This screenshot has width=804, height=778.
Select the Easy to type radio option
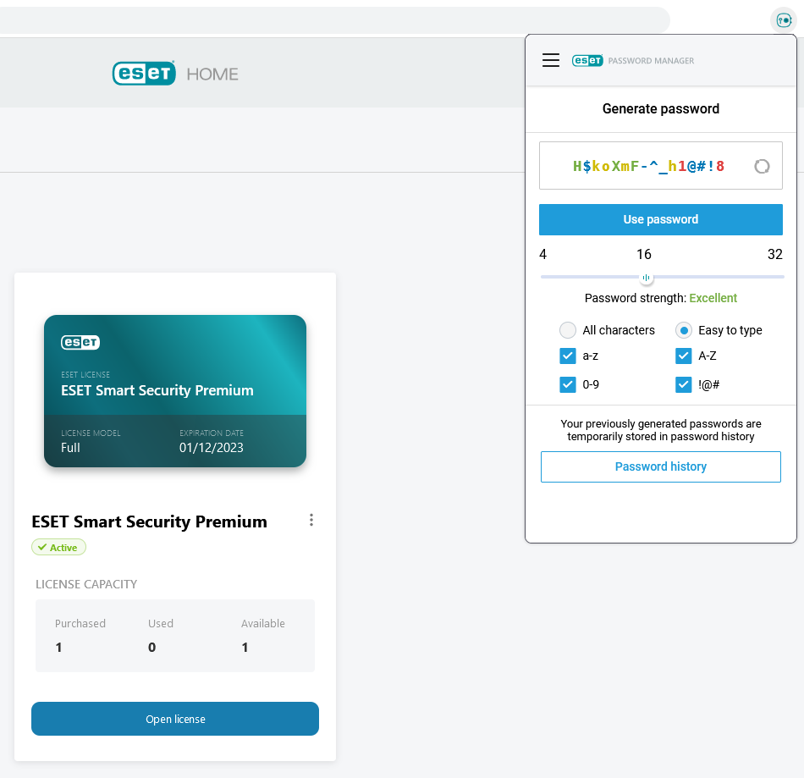[x=684, y=330]
